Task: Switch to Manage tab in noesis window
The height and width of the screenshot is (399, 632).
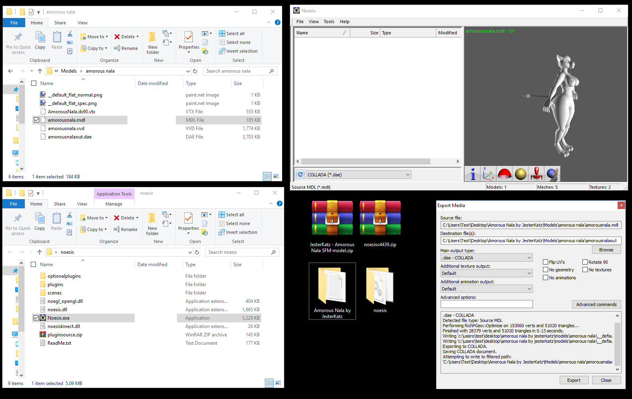Action: coord(114,204)
